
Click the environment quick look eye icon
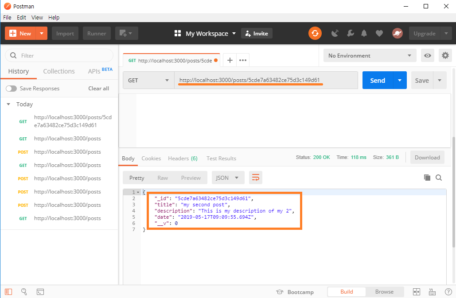pyautogui.click(x=428, y=55)
